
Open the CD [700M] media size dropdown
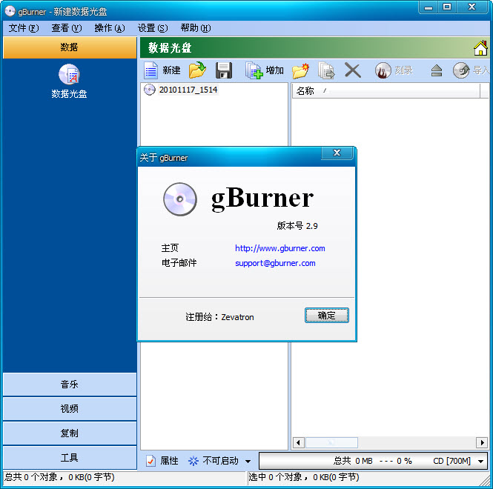[x=480, y=461]
